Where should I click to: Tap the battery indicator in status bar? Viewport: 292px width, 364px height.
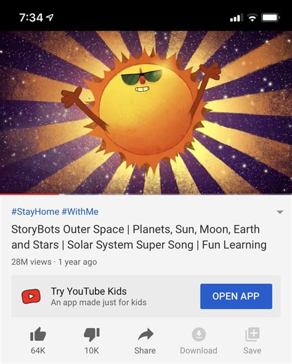pyautogui.click(x=270, y=18)
